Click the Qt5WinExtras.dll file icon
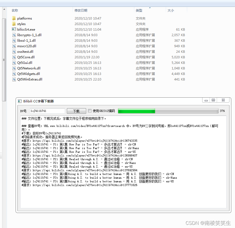This screenshot has width=235, height=228. 14,79
